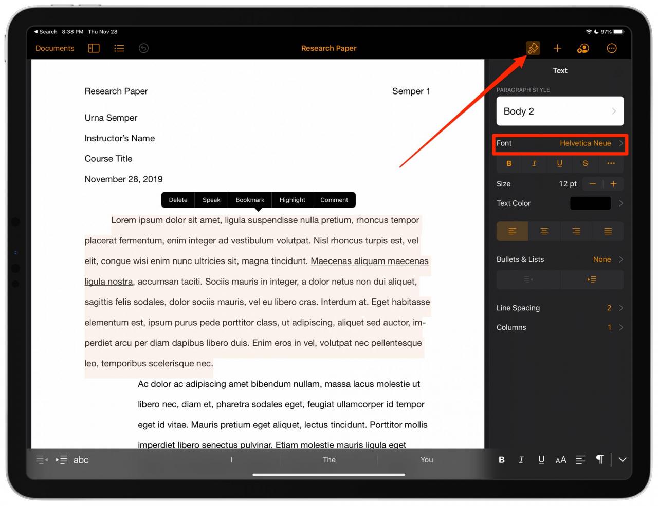Open the Format paintbrush panel
The image size is (658, 506).
pos(533,48)
